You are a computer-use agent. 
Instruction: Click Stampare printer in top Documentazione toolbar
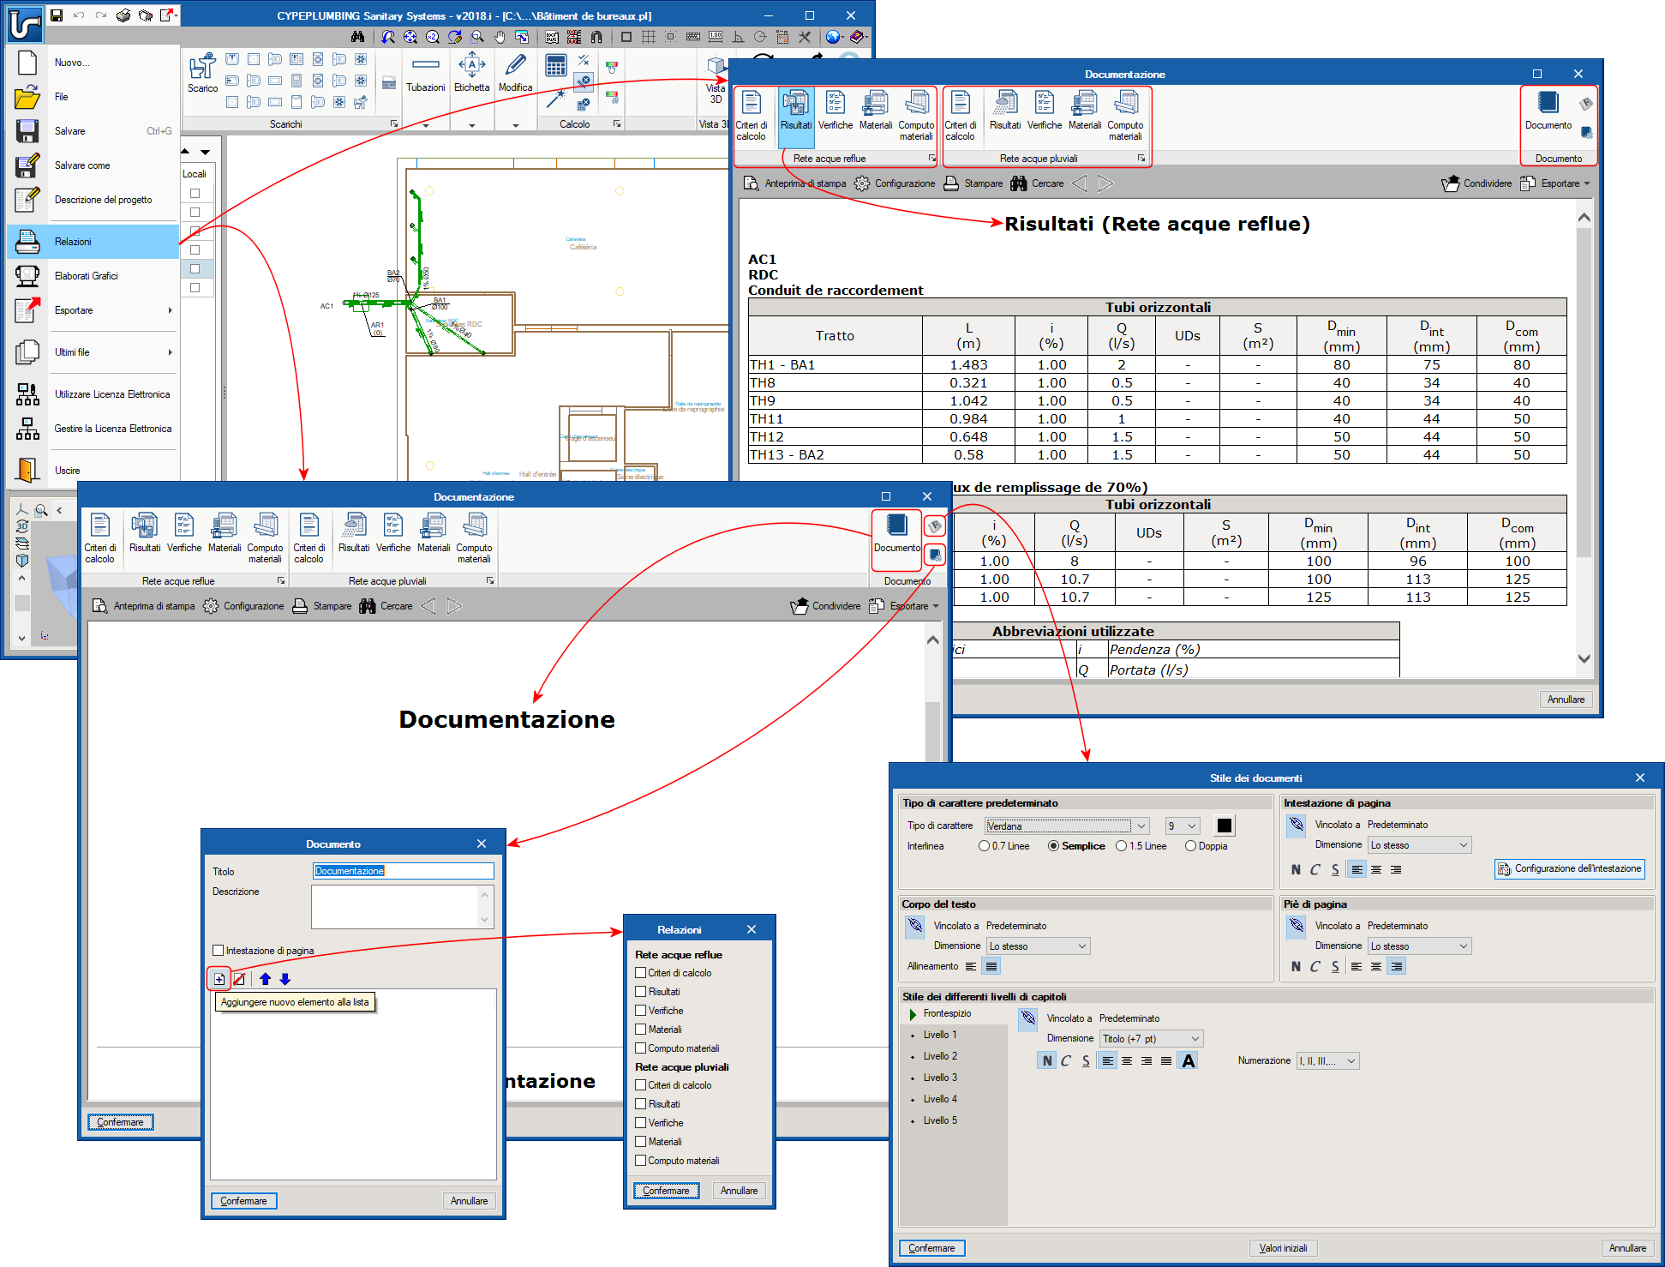pos(973,183)
